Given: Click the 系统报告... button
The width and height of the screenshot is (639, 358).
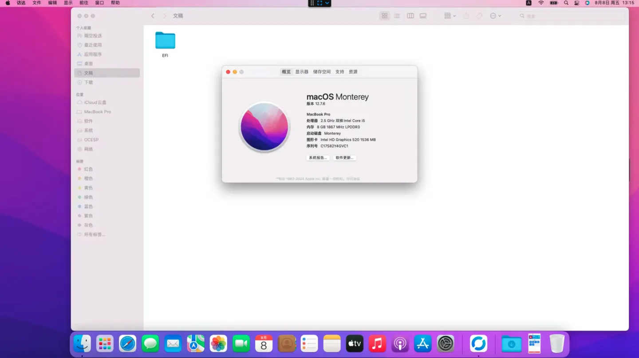Looking at the screenshot, I should [318, 158].
